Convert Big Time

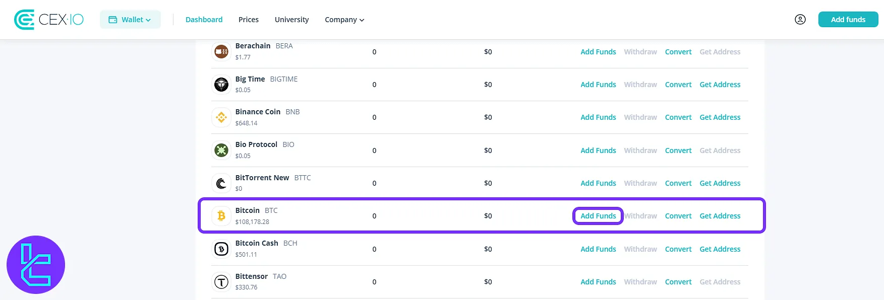coord(678,85)
